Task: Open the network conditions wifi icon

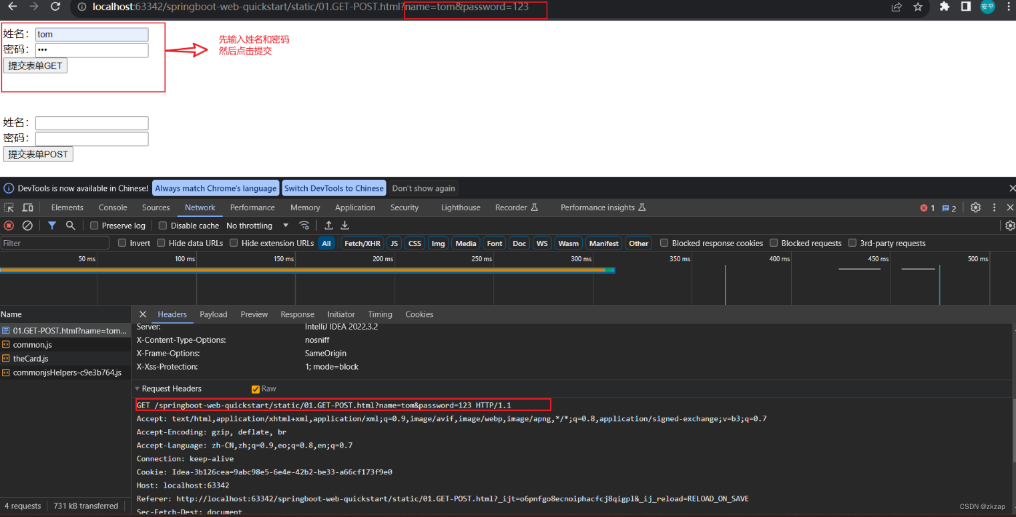Action: pos(304,225)
